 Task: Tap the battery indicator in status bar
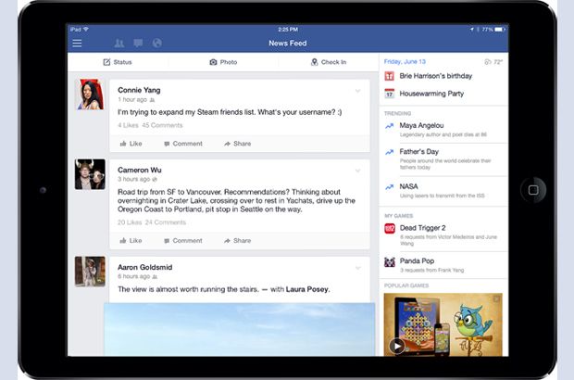click(x=501, y=30)
